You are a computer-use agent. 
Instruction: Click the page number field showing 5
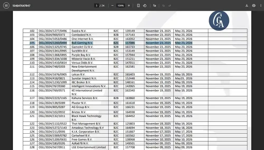coord(96,6)
